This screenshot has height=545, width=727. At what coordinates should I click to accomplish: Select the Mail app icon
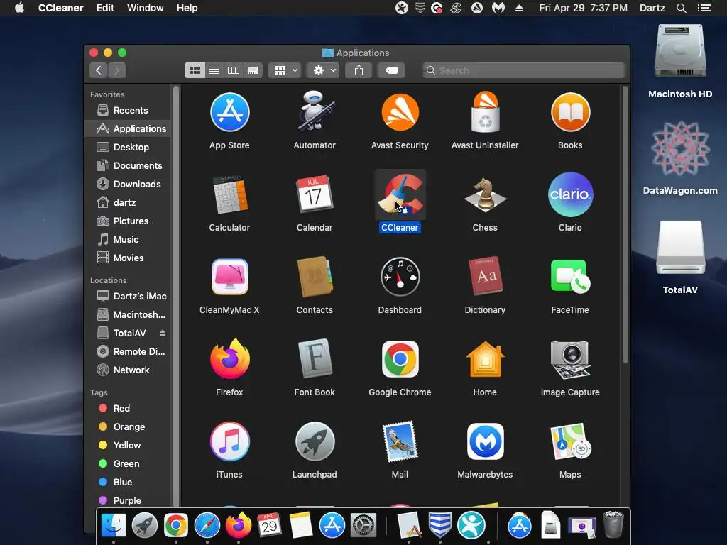pos(400,441)
